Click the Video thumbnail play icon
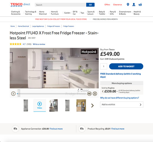The width and height of the screenshot is (153, 142). [x=40, y=104]
